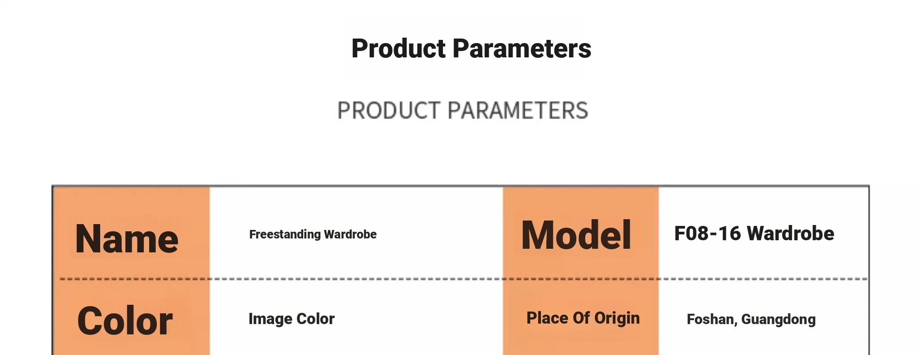
Task: Click the "Image Color" value text
Action: click(292, 319)
